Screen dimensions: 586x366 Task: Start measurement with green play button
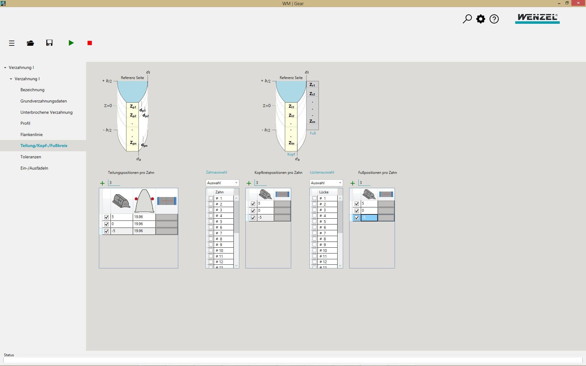tap(71, 43)
